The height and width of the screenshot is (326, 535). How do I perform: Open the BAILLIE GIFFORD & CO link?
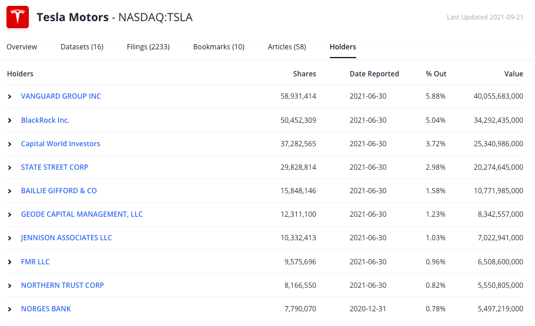[59, 191]
